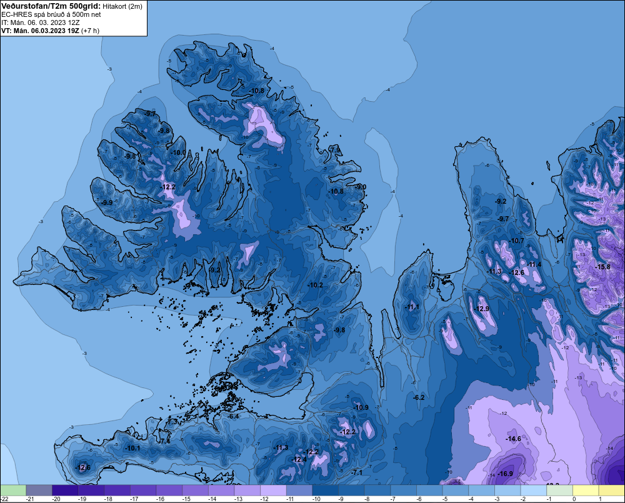This screenshot has height=503, width=625.
Task: Click the gray-purple -21 legend swatch
Action: pos(39,491)
